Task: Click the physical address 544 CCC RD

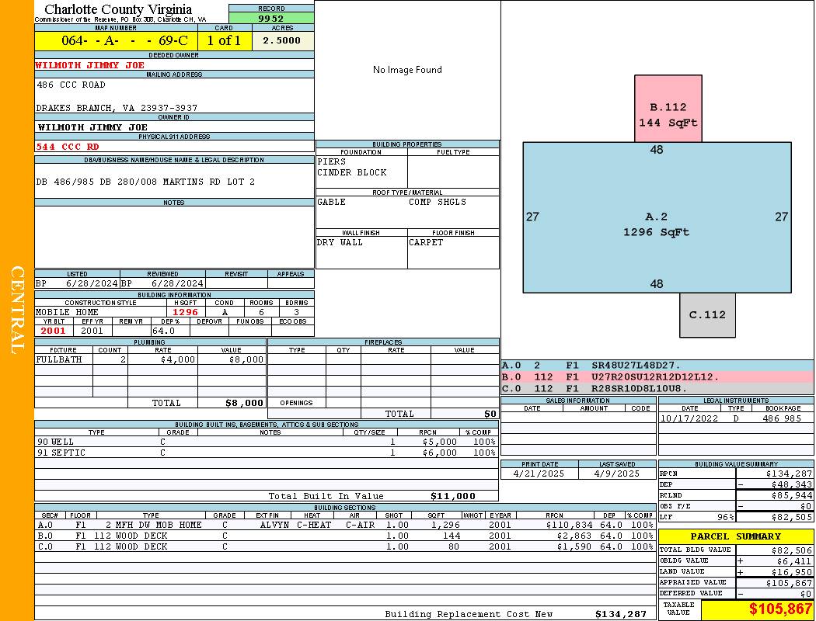Action: [x=68, y=146]
